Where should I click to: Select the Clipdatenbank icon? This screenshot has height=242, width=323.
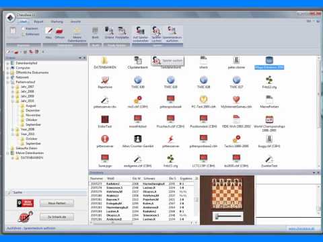point(138,63)
